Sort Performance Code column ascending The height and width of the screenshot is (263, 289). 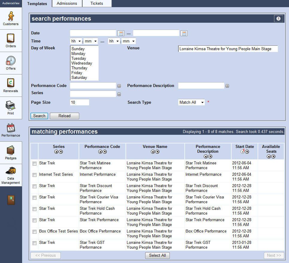tap(100, 152)
